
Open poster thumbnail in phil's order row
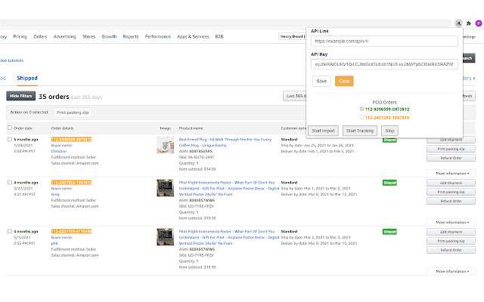165,236
